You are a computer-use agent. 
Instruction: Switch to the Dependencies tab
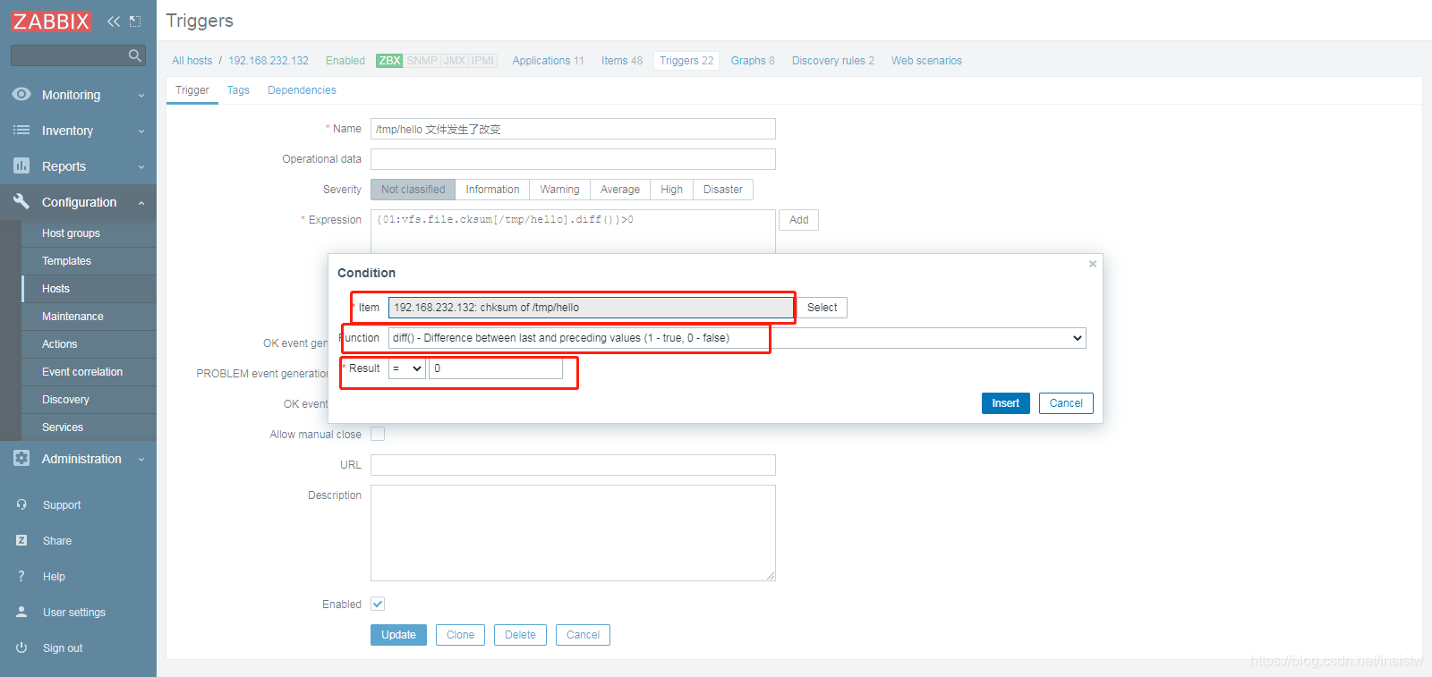pos(302,90)
